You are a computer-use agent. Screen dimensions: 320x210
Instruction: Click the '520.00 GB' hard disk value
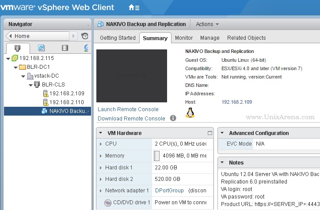tap(168, 179)
